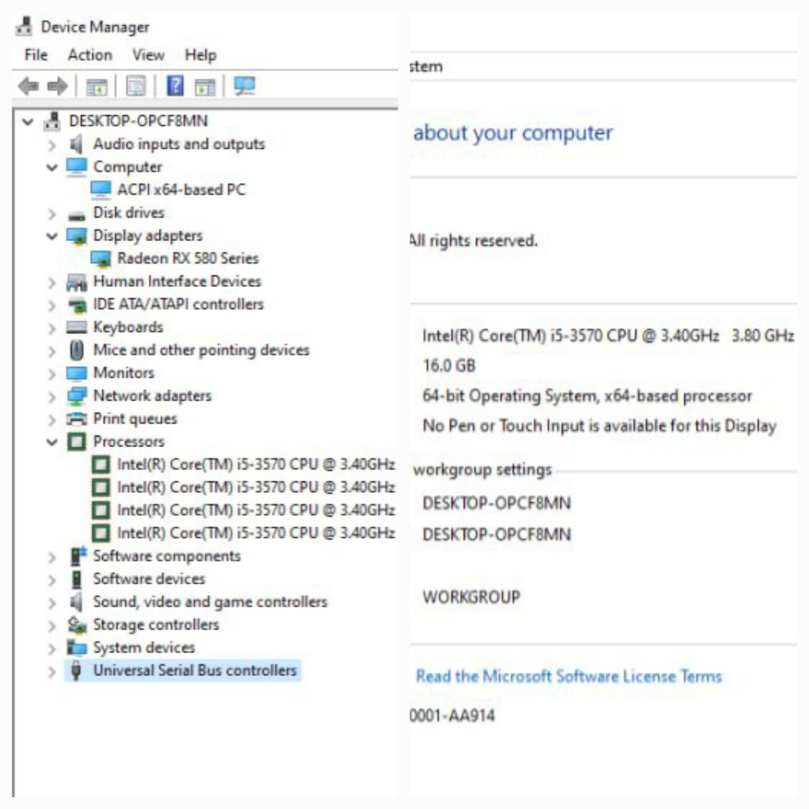The height and width of the screenshot is (809, 809).
Task: Select the DESKTOP-OPCF8MN tree root label
Action: [x=138, y=121]
